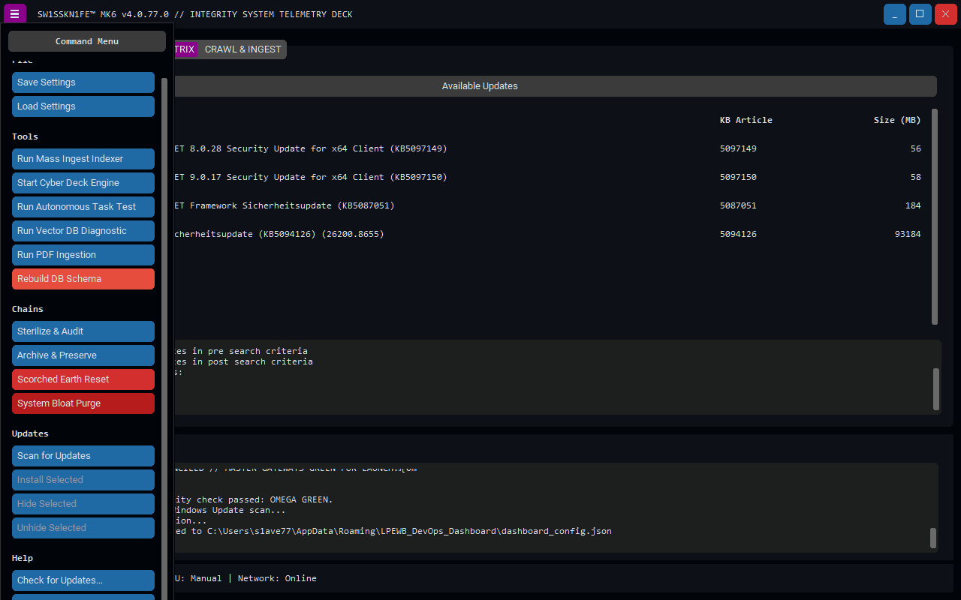Image resolution: width=961 pixels, height=600 pixels.
Task: Click Load Settings
Action: [83, 106]
